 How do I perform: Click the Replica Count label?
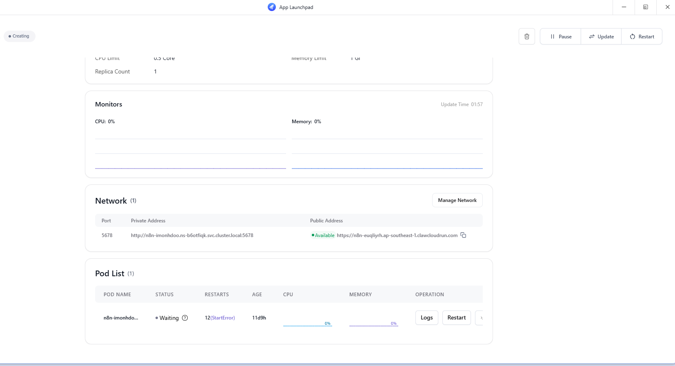click(112, 71)
